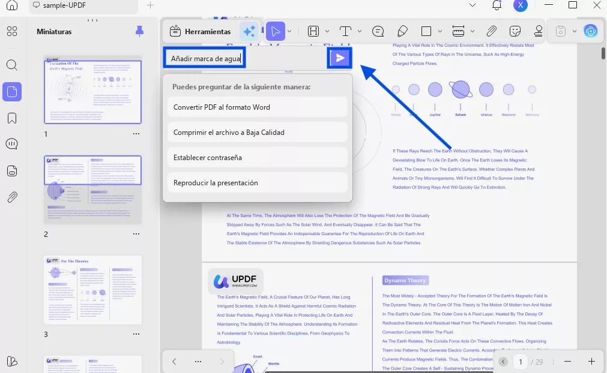Select the highlight H tool
The width and height of the screenshot is (607, 373).
pyautogui.click(x=313, y=31)
